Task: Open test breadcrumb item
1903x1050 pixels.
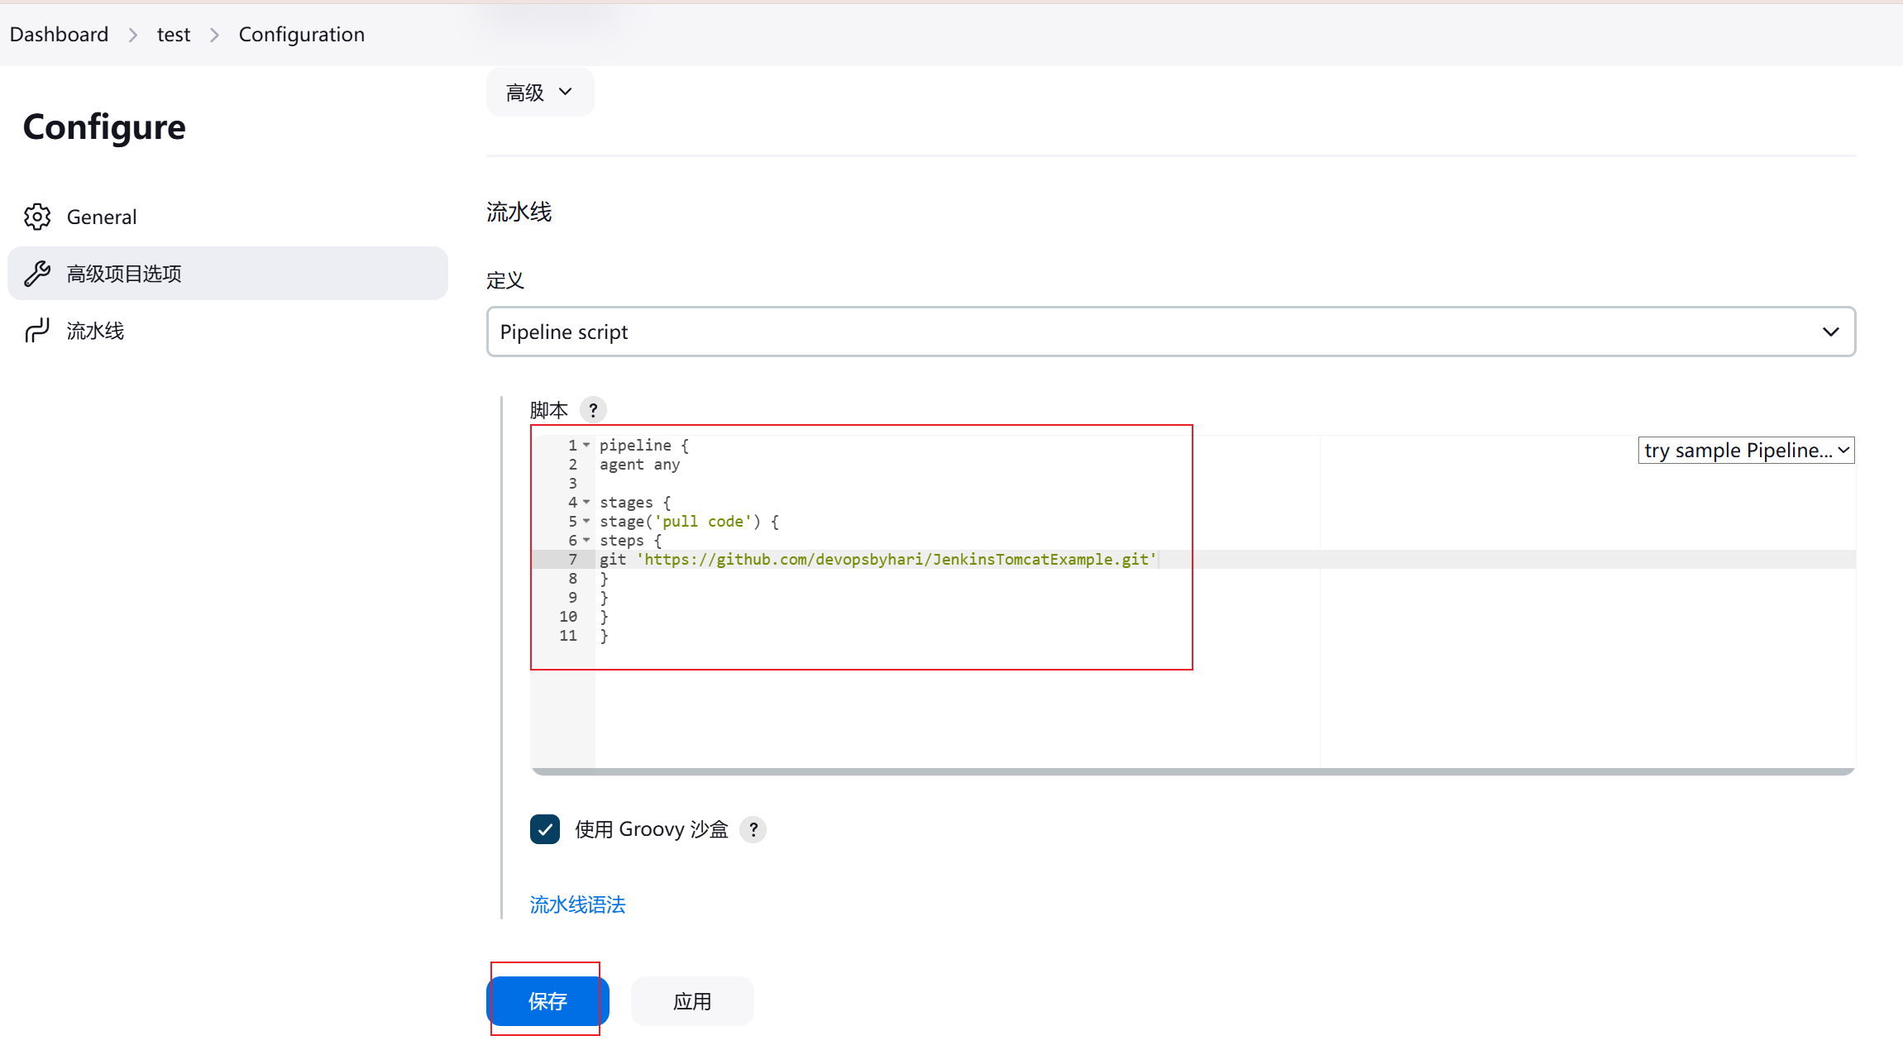Action: [174, 35]
